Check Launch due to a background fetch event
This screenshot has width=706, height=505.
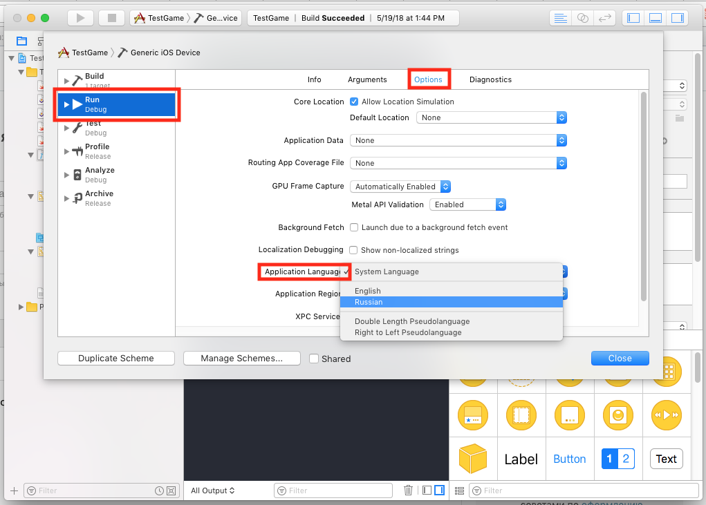353,227
